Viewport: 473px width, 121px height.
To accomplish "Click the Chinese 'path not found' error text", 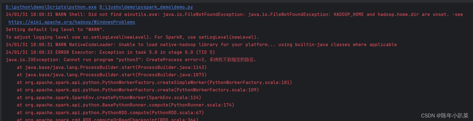I will click(233, 60).
